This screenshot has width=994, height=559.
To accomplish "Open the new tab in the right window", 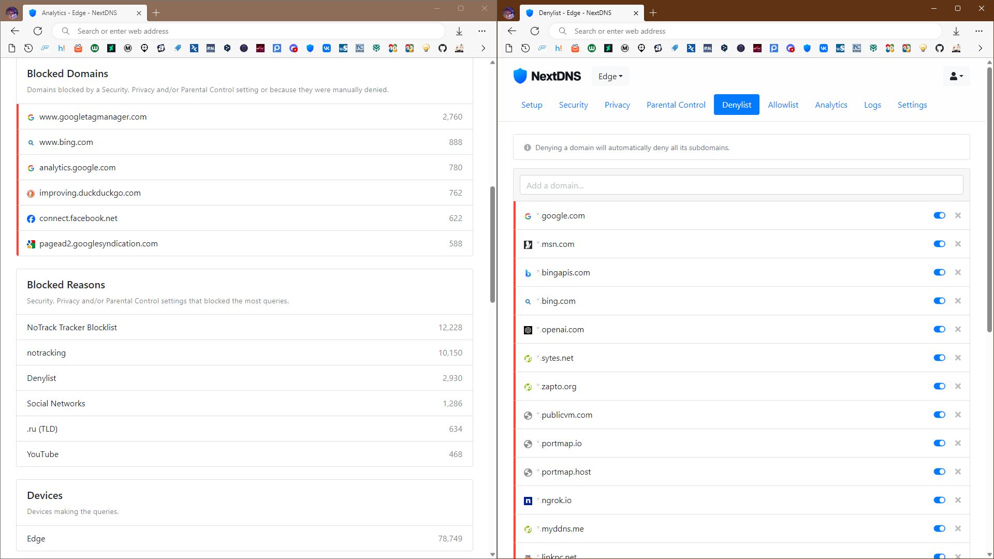I will pos(653,12).
